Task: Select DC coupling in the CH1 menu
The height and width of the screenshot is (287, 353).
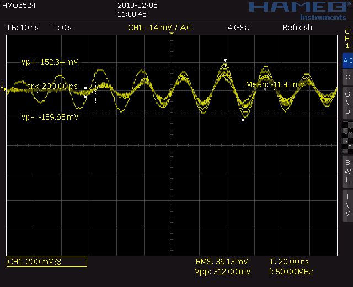Action: coord(347,77)
